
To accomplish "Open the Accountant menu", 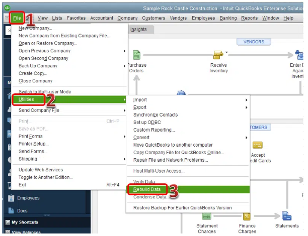I will click(x=102, y=18).
